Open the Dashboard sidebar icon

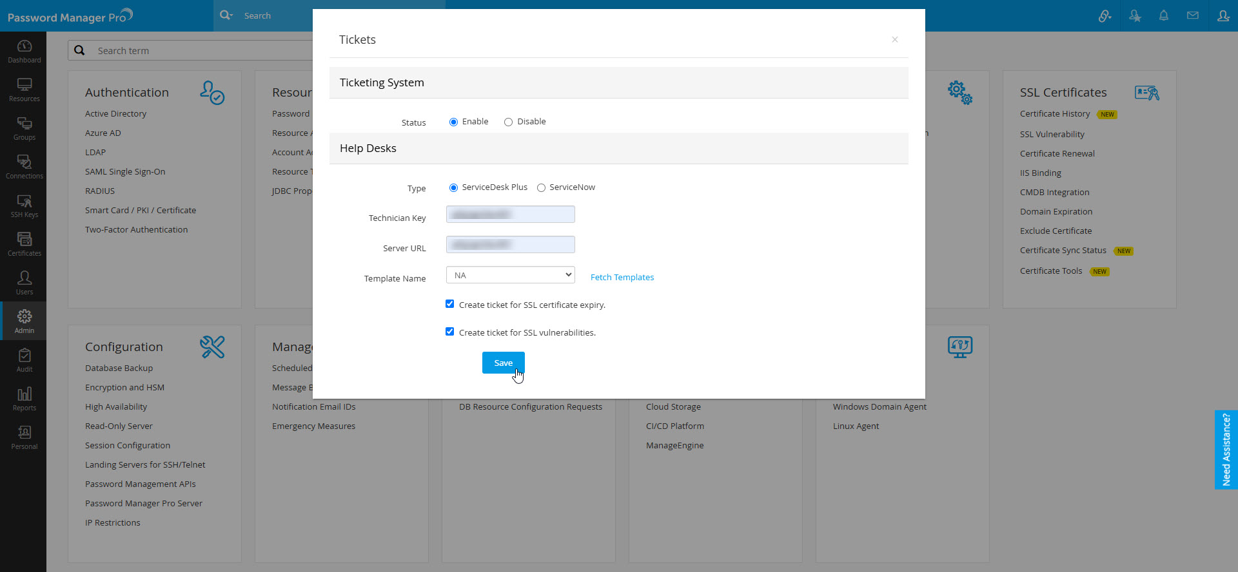(x=24, y=51)
